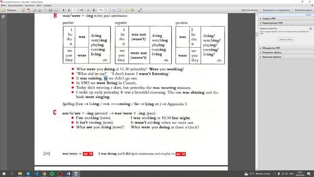Click the fit width scrolling icon
This screenshot has width=314, height=177.
pyautogui.click(x=113, y=10)
